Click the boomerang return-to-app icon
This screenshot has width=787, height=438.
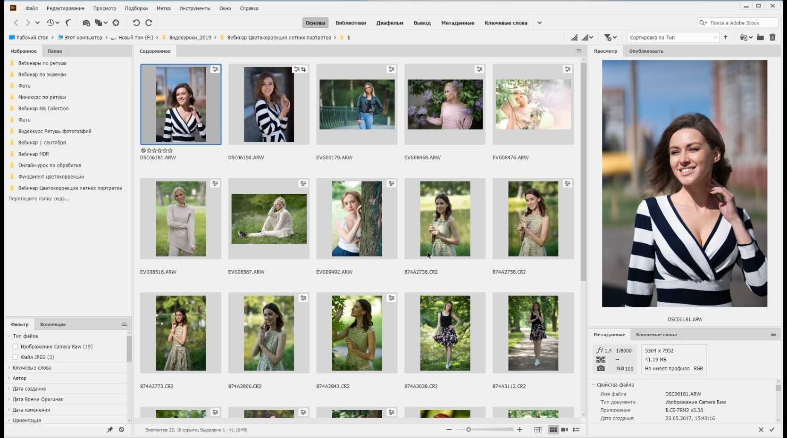(x=68, y=23)
